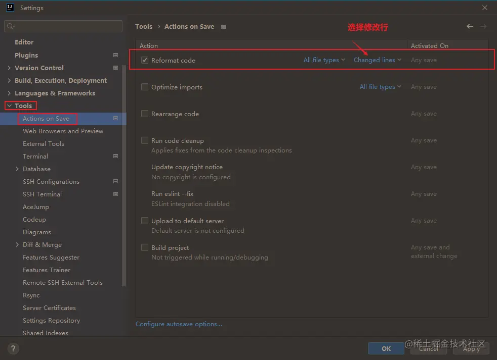The image size is (497, 360).
Task: Click project-level icon beside Version Control
Action: [x=116, y=68]
